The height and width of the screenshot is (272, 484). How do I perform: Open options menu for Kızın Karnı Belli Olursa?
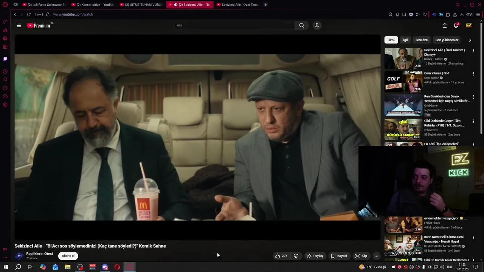(473, 237)
